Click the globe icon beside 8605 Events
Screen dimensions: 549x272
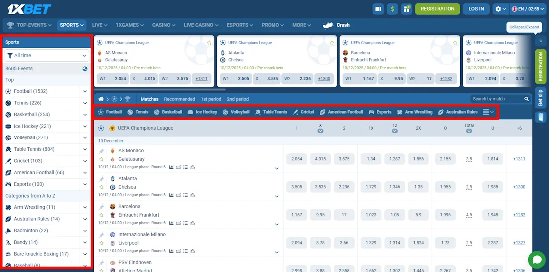tap(85, 69)
